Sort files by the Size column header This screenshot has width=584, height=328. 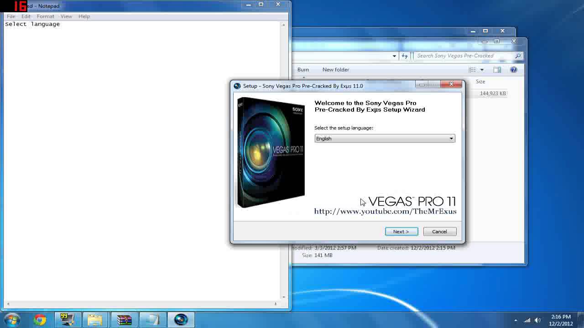point(480,82)
